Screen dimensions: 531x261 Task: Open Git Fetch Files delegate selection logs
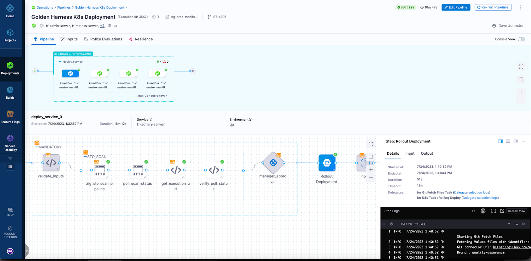click(x=472, y=192)
